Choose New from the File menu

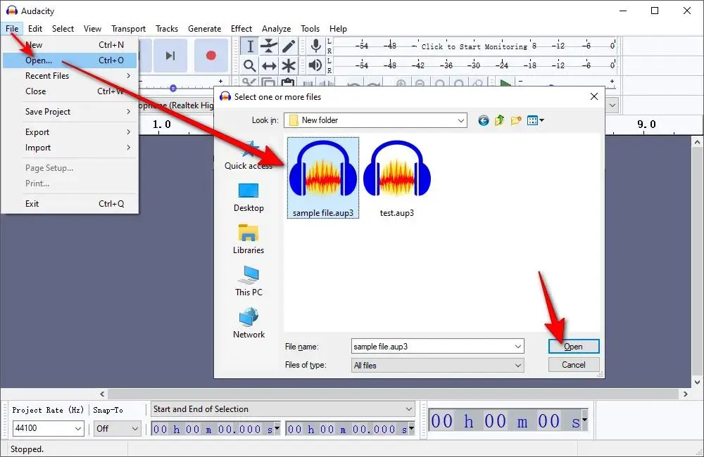(70, 44)
